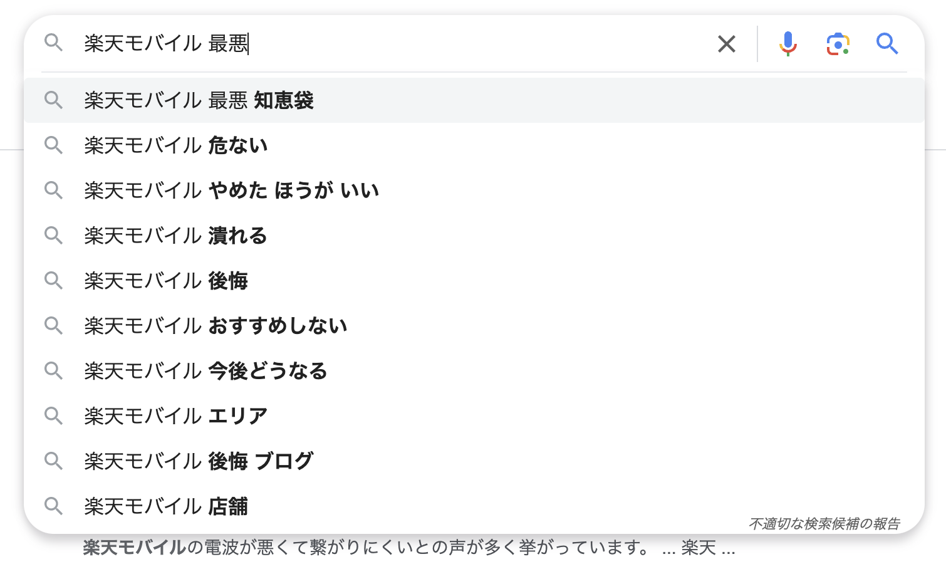This screenshot has width=946, height=574.
Task: Open the 不適切な検索候補の報告 link
Action: click(x=824, y=523)
